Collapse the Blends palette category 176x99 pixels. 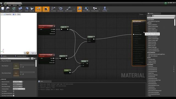[x=148, y=23]
